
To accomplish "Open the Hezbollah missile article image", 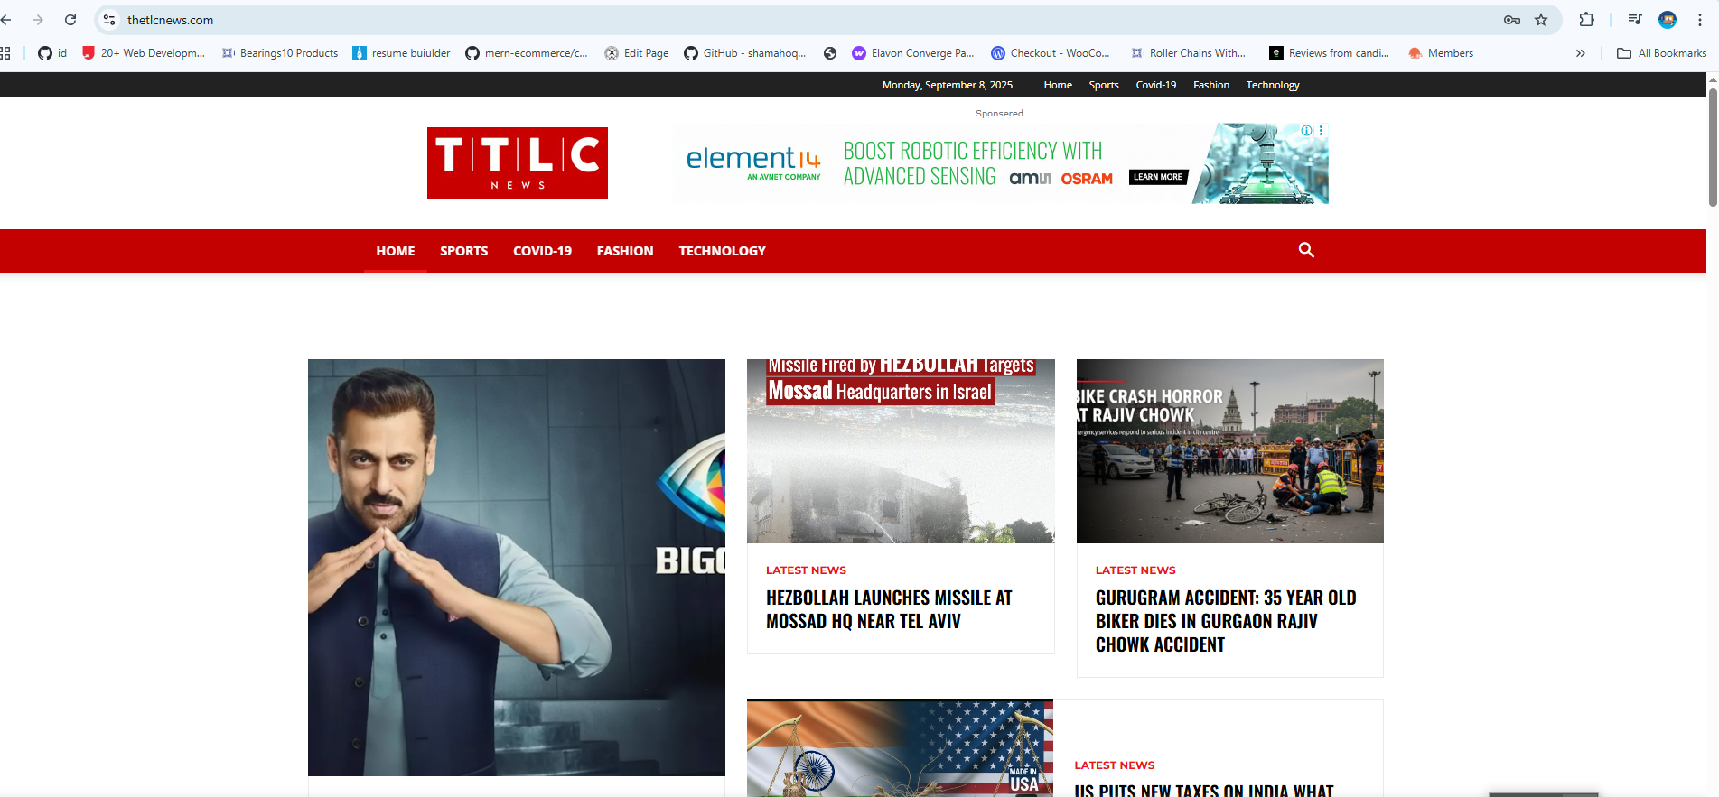I will (901, 451).
